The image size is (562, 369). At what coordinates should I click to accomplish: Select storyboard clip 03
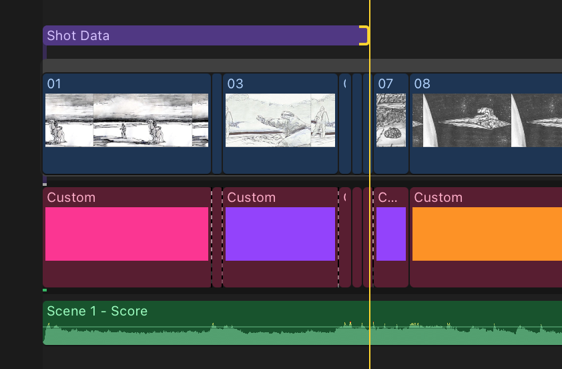tap(280, 124)
